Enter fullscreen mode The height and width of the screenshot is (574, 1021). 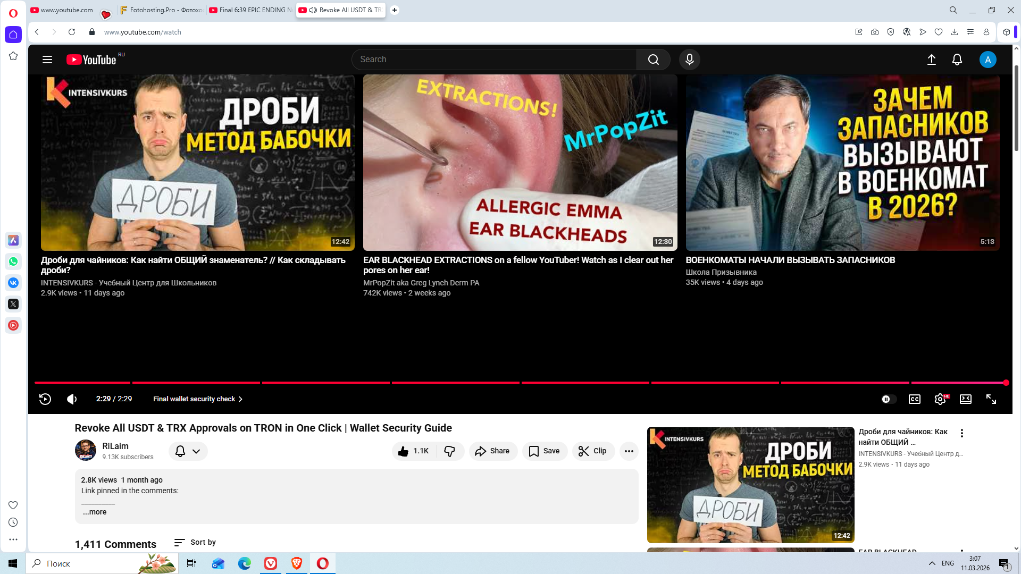point(991,399)
